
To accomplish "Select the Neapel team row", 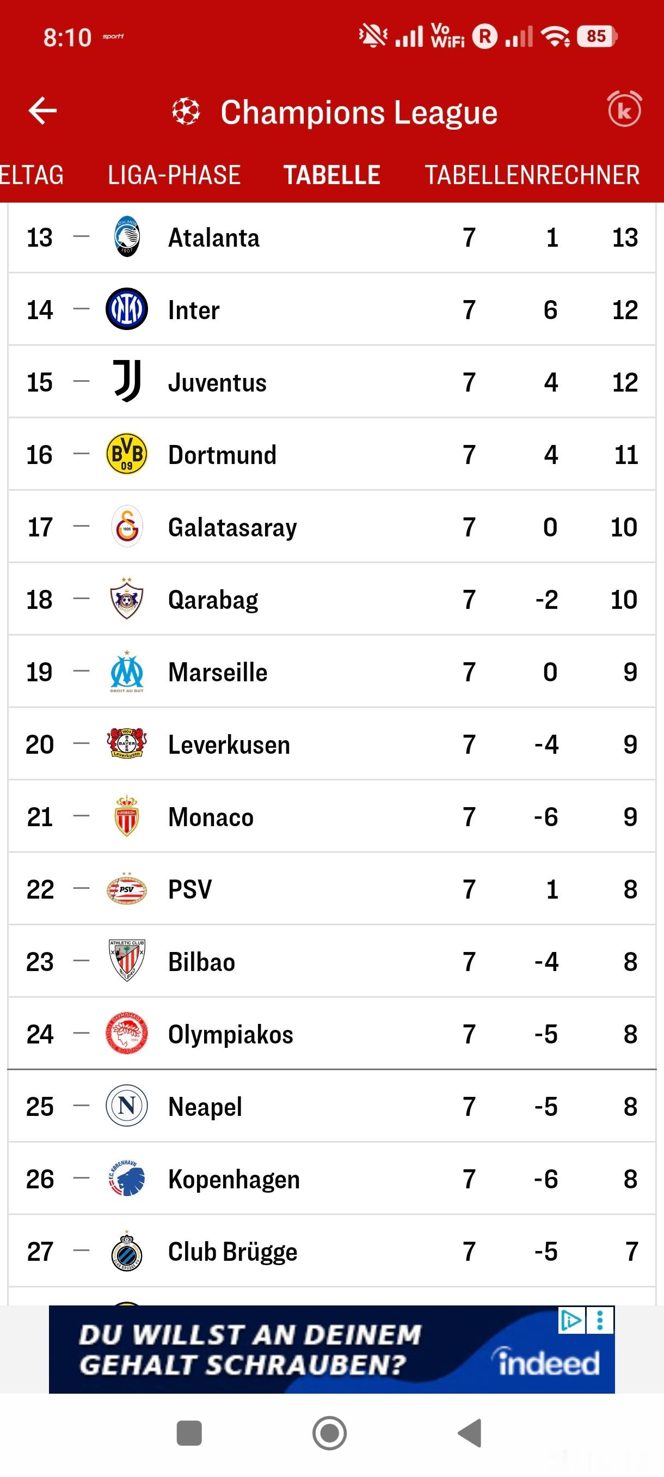I will (331, 1106).
